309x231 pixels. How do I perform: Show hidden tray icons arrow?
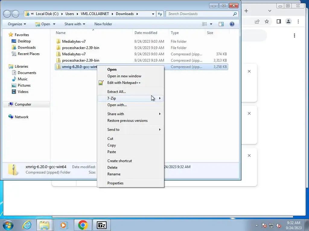click(256, 225)
